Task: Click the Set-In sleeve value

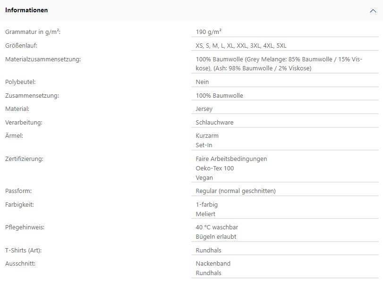Action: pyautogui.click(x=204, y=145)
